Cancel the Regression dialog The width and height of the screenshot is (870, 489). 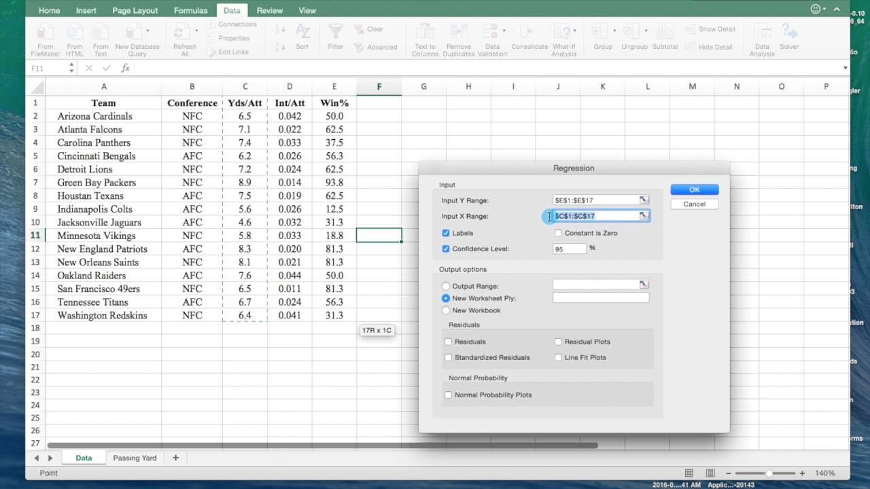[x=694, y=204]
